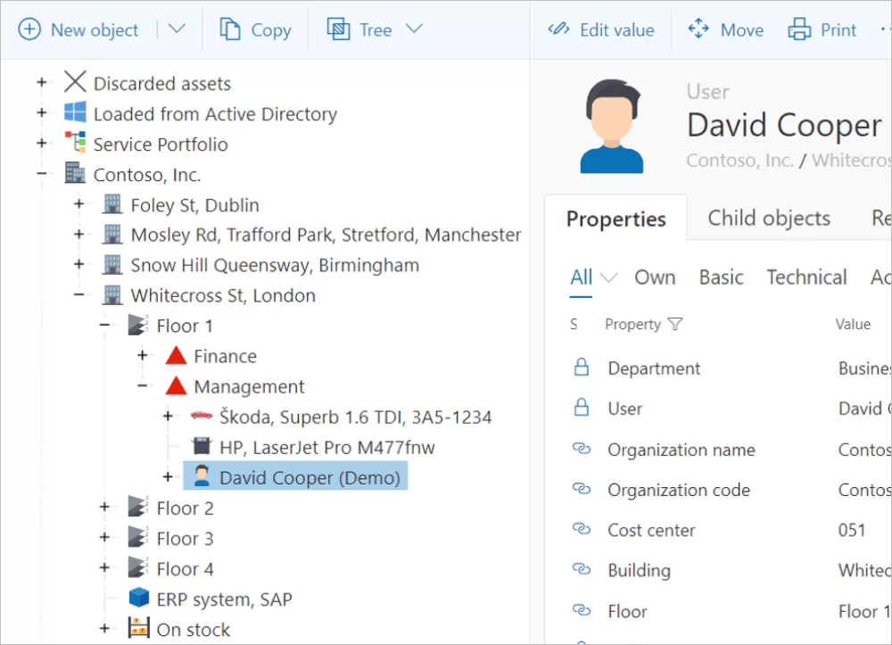Click the Copy button
The height and width of the screenshot is (645, 892).
click(x=255, y=29)
